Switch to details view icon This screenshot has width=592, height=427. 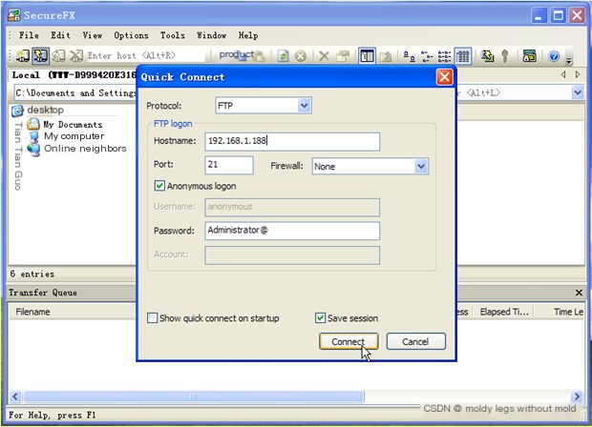[x=462, y=56]
